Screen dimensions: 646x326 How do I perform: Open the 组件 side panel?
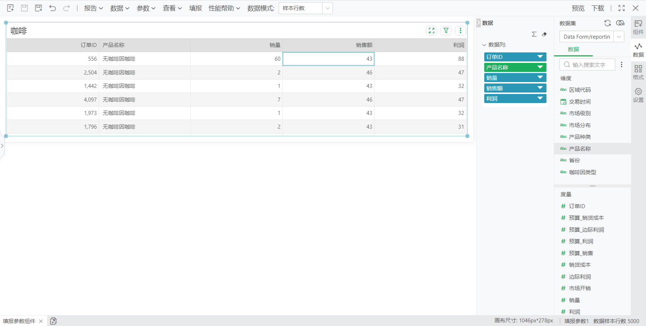coord(638,27)
